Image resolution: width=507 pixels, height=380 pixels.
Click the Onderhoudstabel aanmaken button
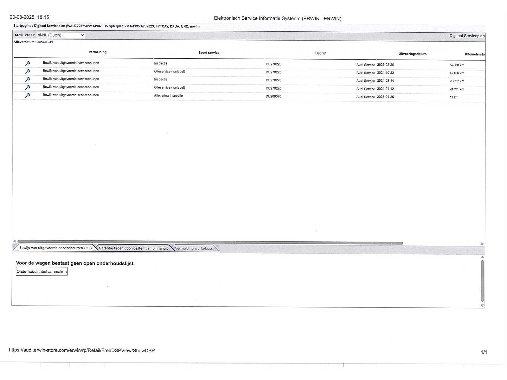(42, 272)
